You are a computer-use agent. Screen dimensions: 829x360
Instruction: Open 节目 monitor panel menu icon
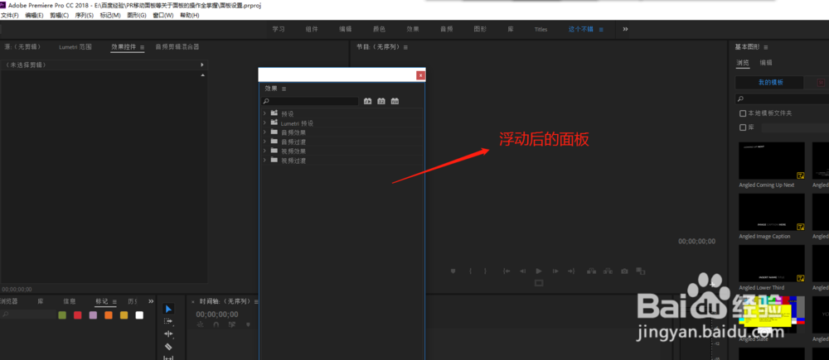pos(405,47)
